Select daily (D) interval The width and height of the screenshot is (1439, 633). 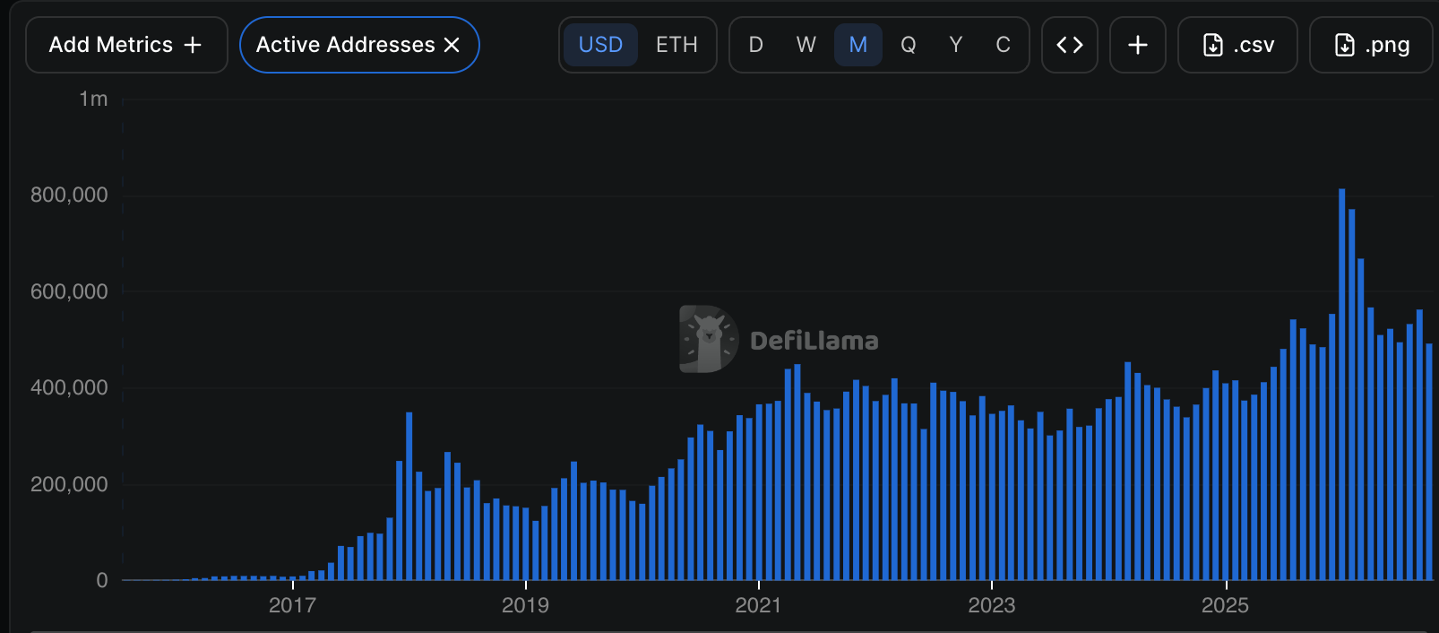[x=756, y=45]
